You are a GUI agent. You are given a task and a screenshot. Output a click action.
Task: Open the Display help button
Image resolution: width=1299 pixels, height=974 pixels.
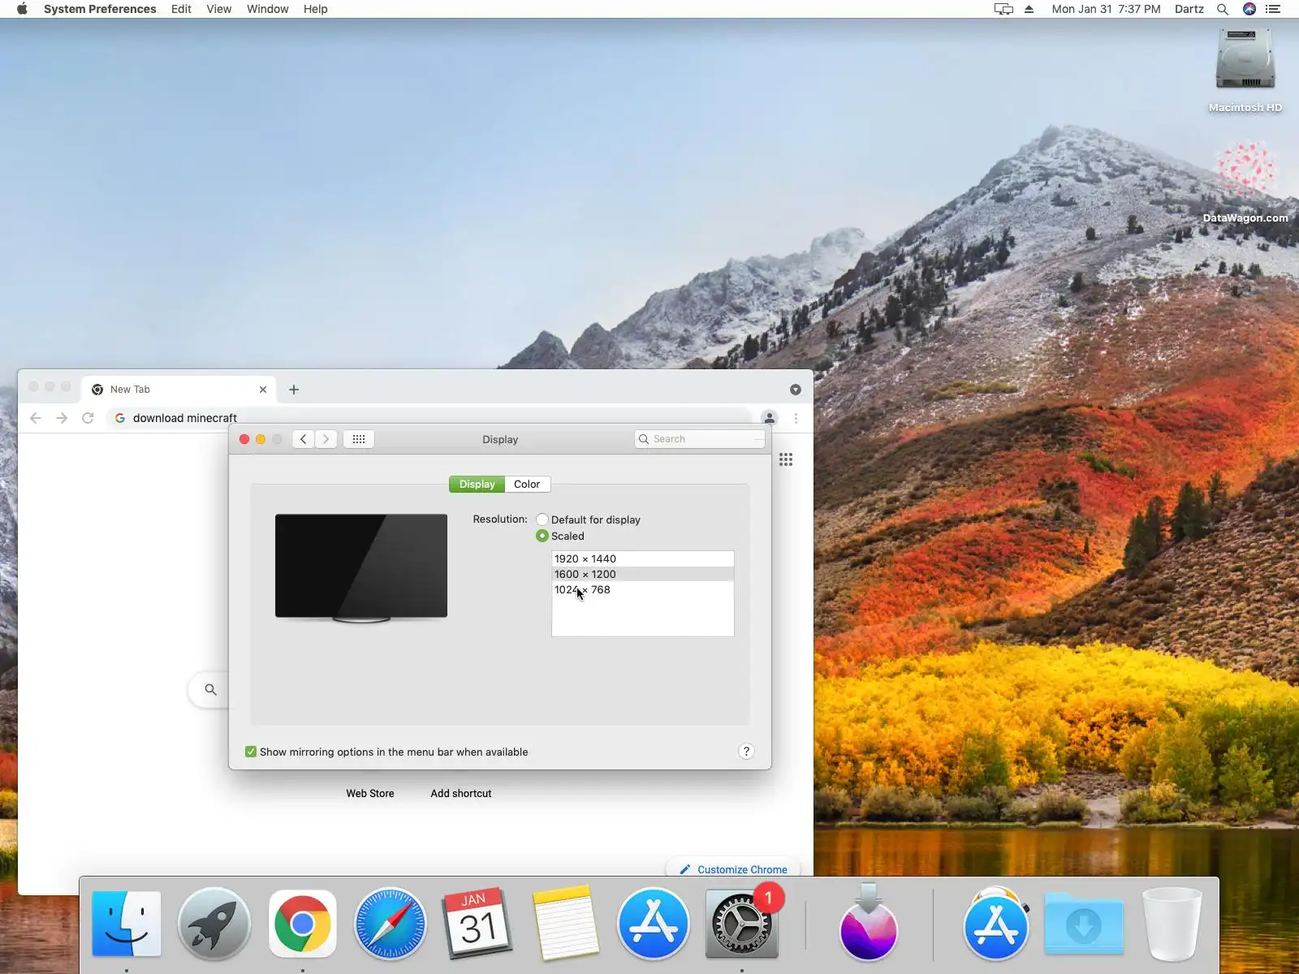[746, 752]
